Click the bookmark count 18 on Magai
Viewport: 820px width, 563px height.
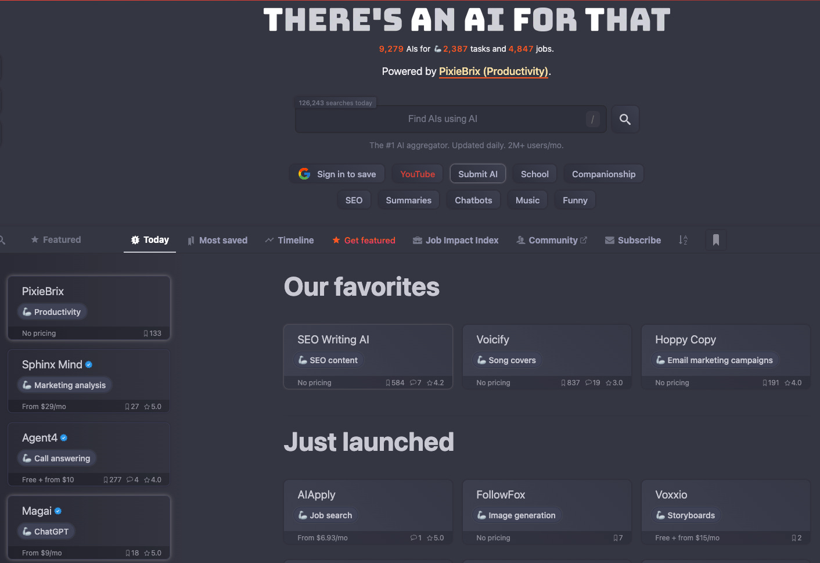point(132,553)
